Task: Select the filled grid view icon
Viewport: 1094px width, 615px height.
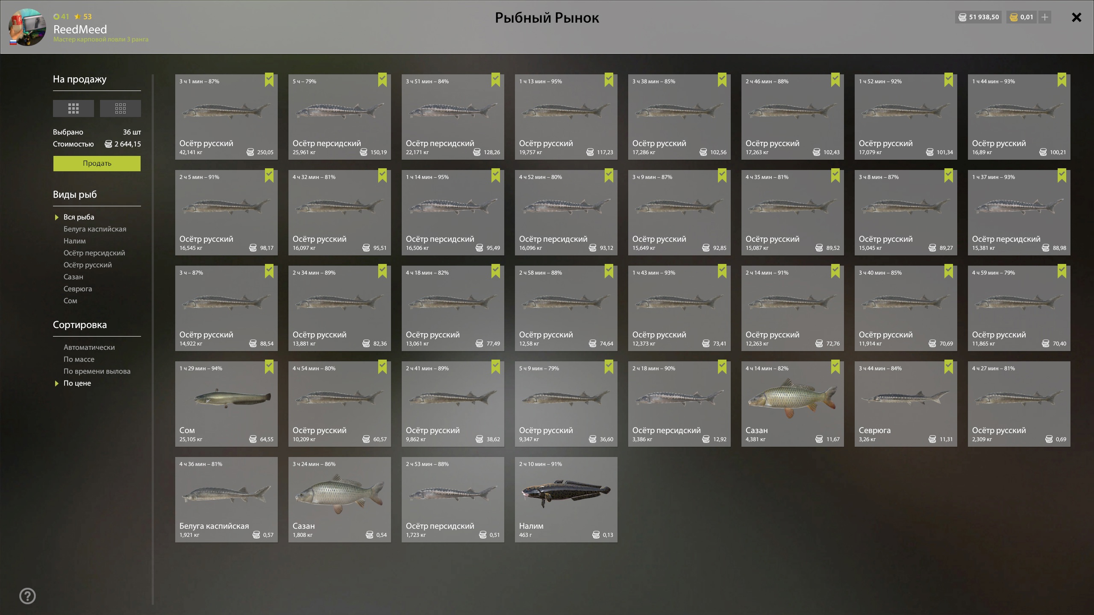Action: pyautogui.click(x=74, y=108)
